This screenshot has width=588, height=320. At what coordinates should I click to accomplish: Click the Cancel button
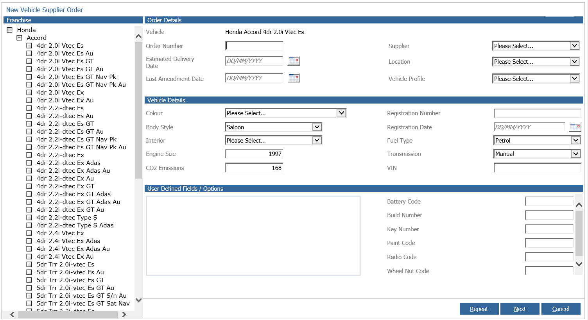pyautogui.click(x=561, y=309)
